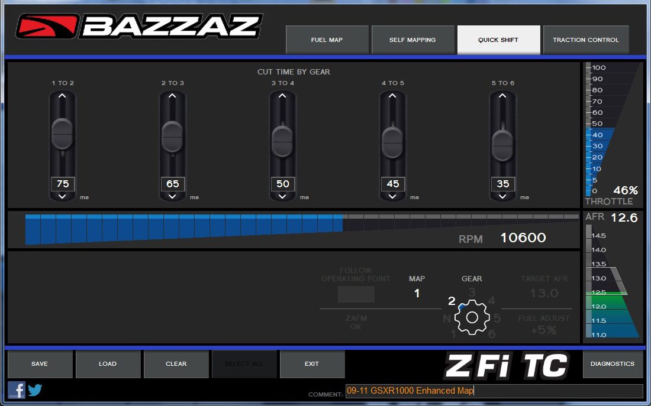This screenshot has width=651, height=406.
Task: Click the ZAFM OK status text
Action: (x=356, y=322)
